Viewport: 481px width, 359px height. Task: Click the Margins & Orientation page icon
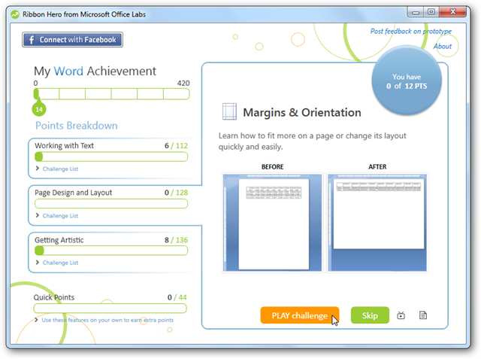[x=229, y=111]
